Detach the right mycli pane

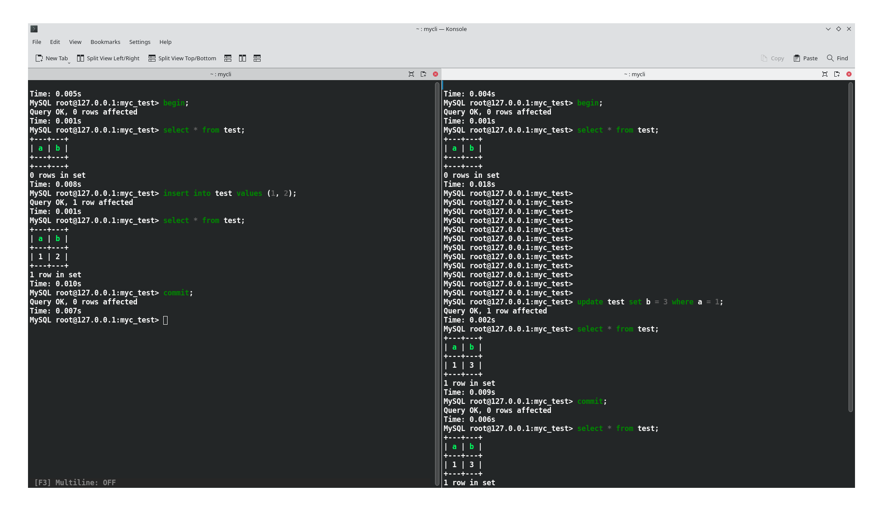tap(837, 74)
